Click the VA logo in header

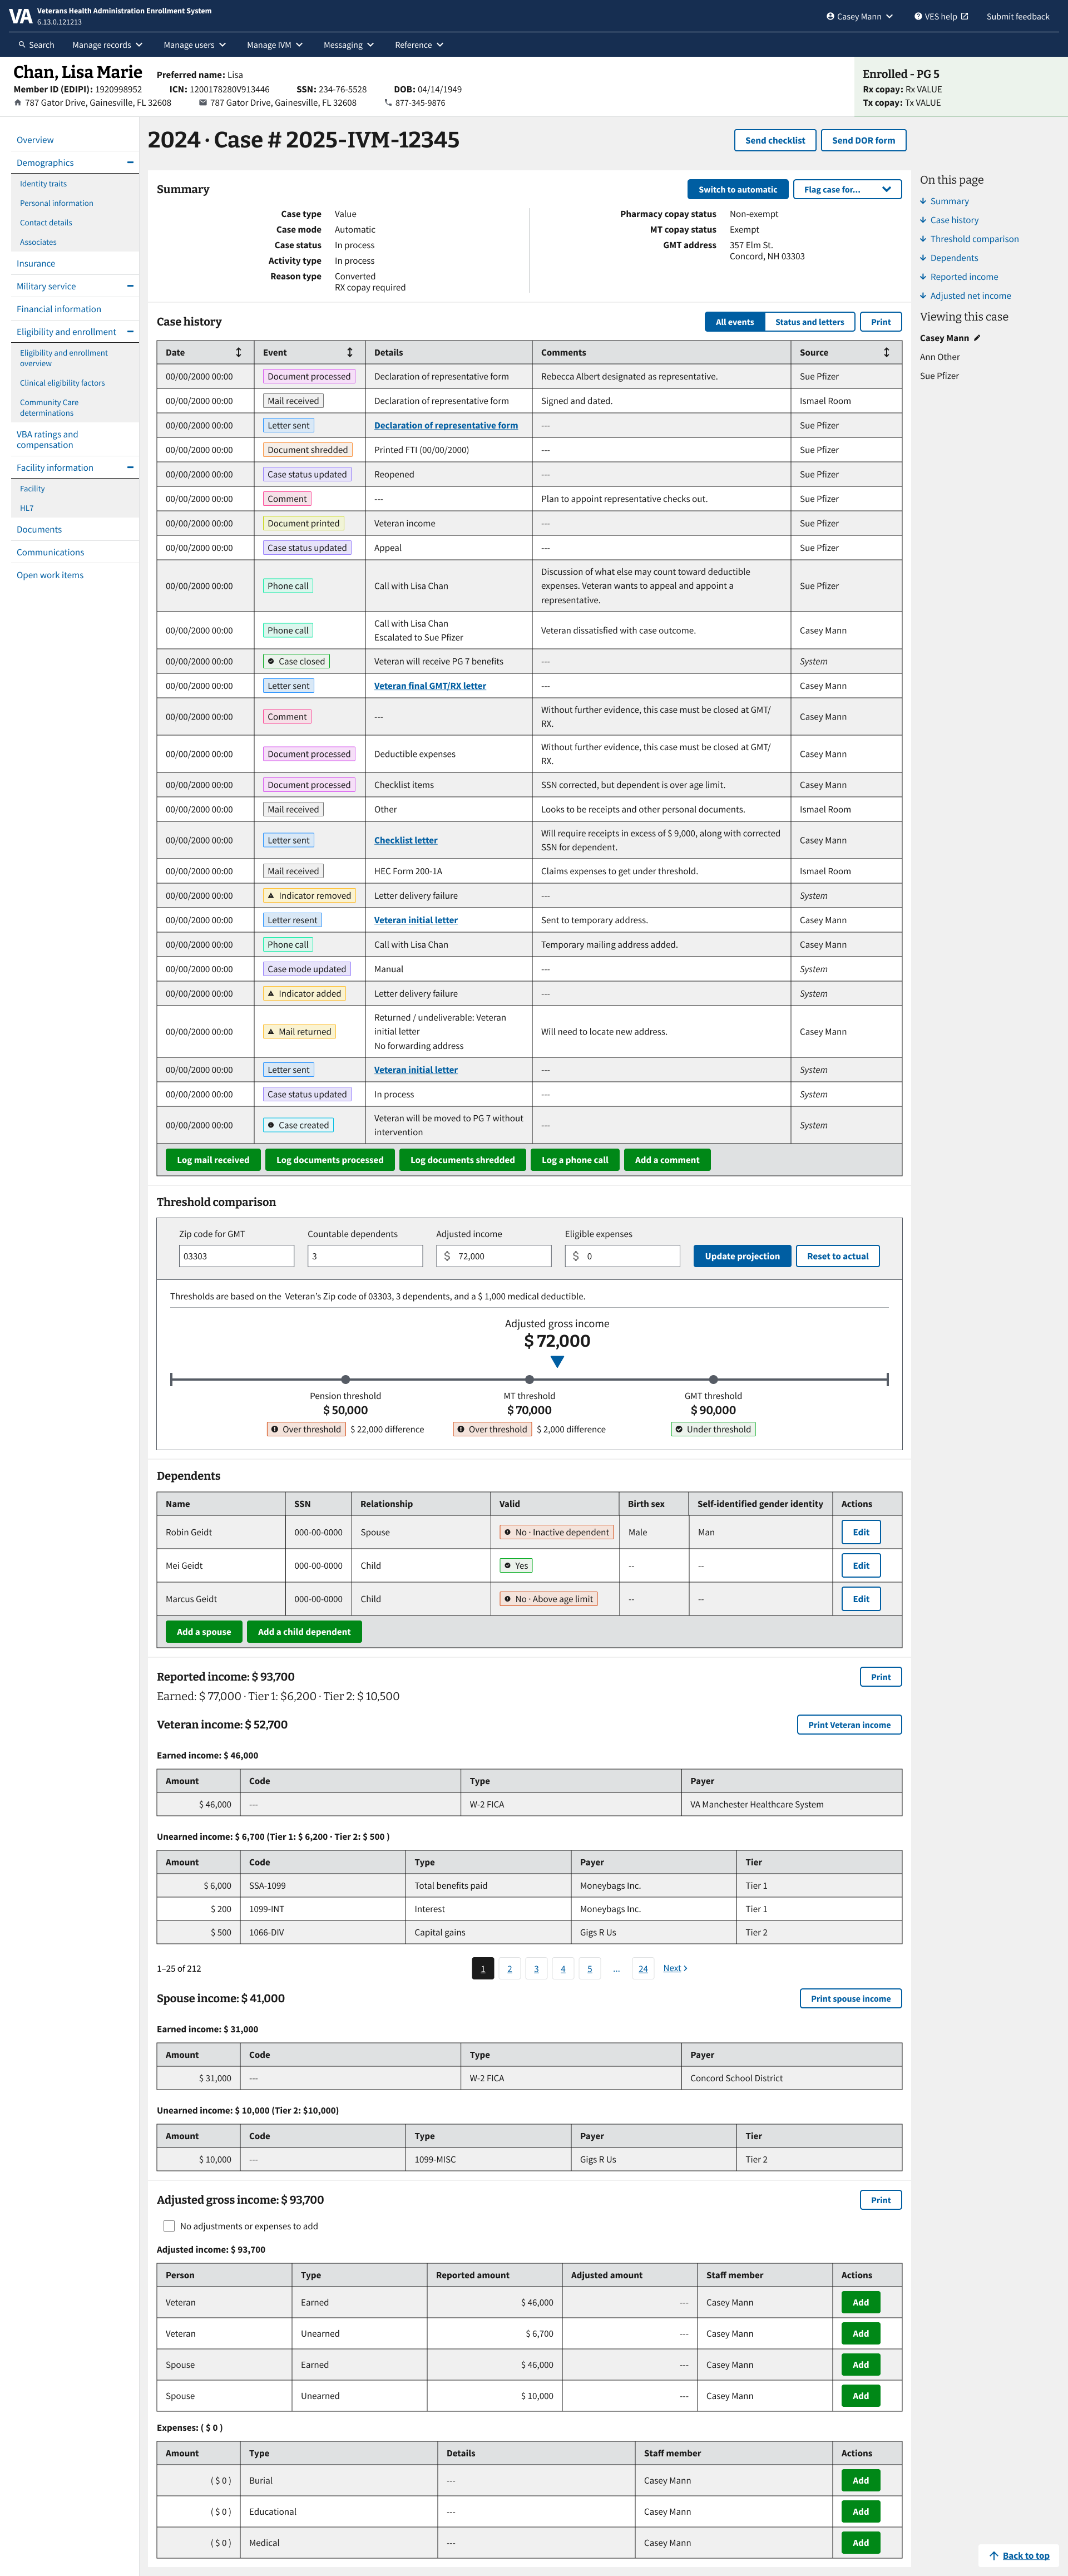(20, 16)
